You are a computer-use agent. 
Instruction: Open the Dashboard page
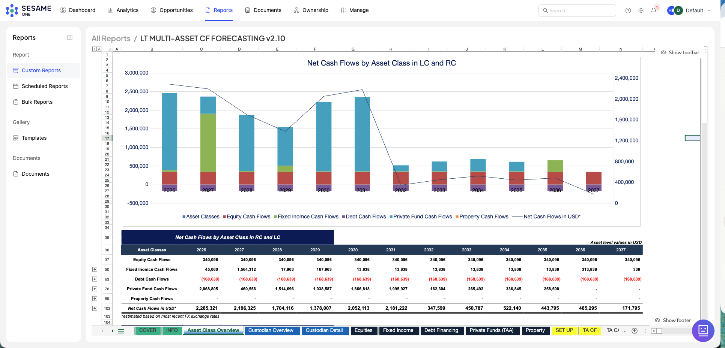tap(78, 10)
